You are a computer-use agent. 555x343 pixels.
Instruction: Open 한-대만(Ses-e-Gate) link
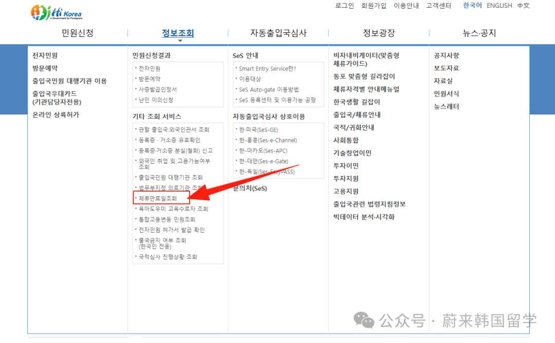tap(264, 162)
